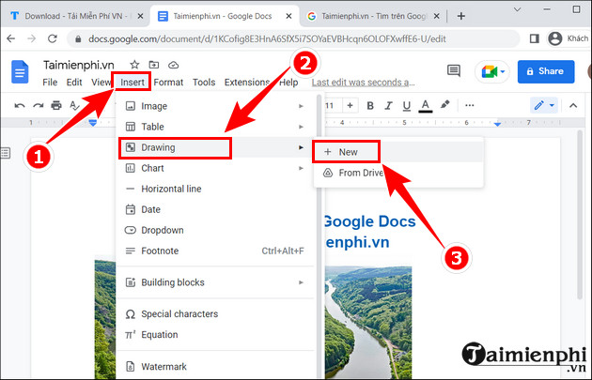Print the document
The height and width of the screenshot is (380, 592).
(x=56, y=105)
